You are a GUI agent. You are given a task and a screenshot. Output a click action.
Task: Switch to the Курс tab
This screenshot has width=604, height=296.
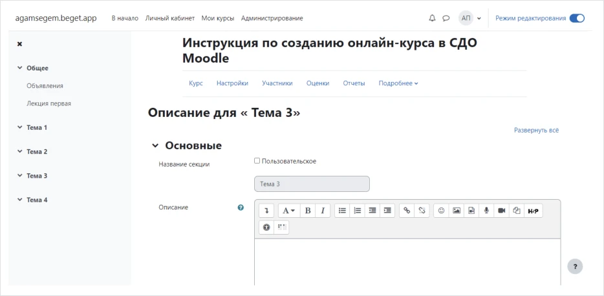coord(196,83)
